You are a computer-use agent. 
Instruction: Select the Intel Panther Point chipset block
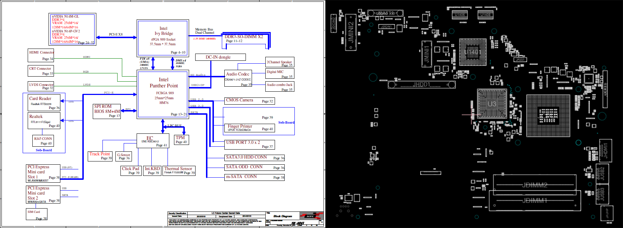(x=163, y=94)
